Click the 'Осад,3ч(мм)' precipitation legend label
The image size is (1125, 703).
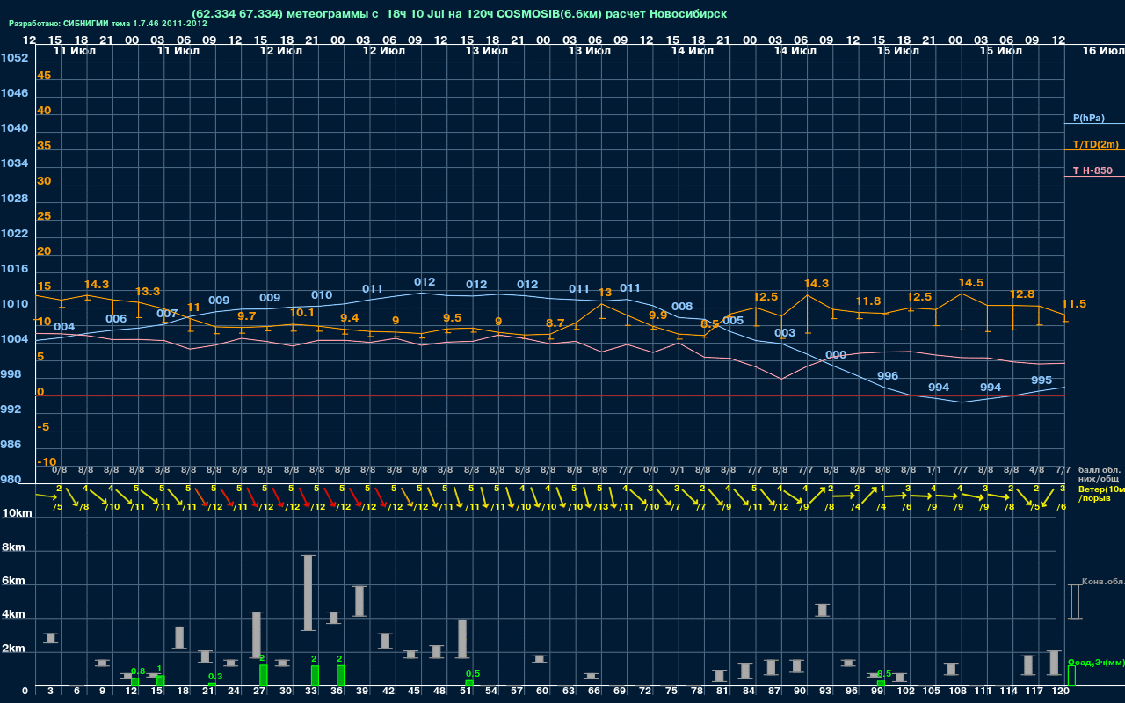pos(1096,662)
